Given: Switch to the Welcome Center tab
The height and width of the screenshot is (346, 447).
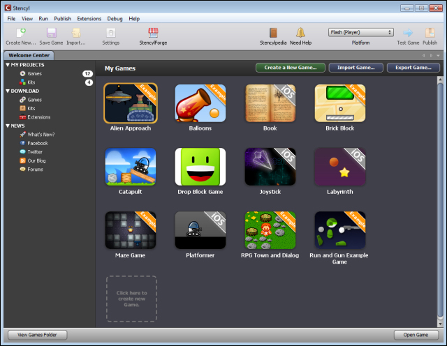Looking at the screenshot, I should coord(29,55).
